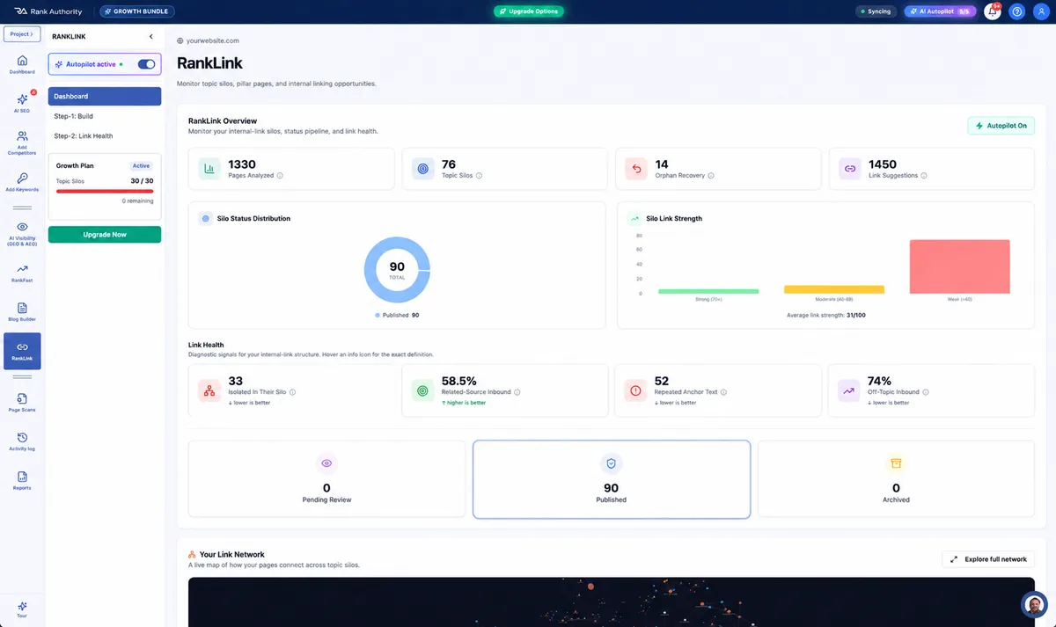This screenshot has width=1056, height=627.
Task: Click the AI Autopilot 5/5 button
Action: [x=940, y=11]
